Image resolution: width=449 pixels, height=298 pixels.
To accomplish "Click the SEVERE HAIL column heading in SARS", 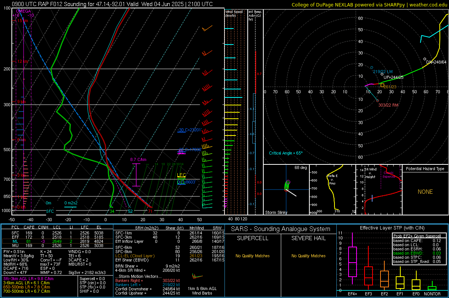I will pyautogui.click(x=308, y=238).
